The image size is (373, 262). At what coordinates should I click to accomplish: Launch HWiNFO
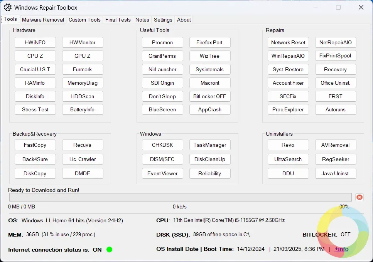pos(35,42)
